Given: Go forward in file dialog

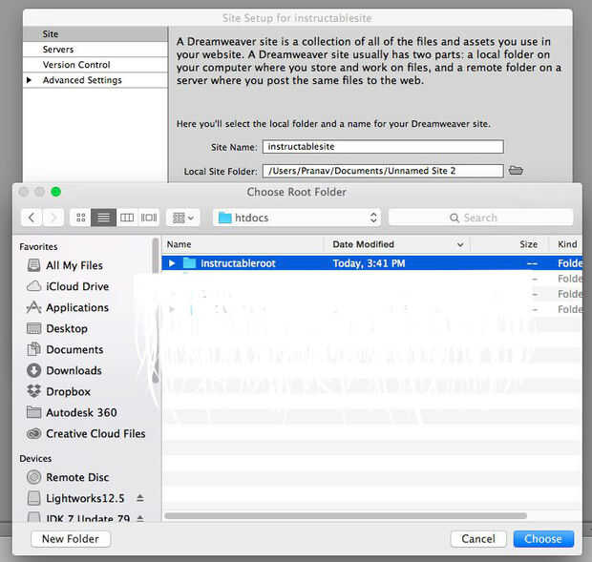Looking at the screenshot, I should pyautogui.click(x=53, y=218).
